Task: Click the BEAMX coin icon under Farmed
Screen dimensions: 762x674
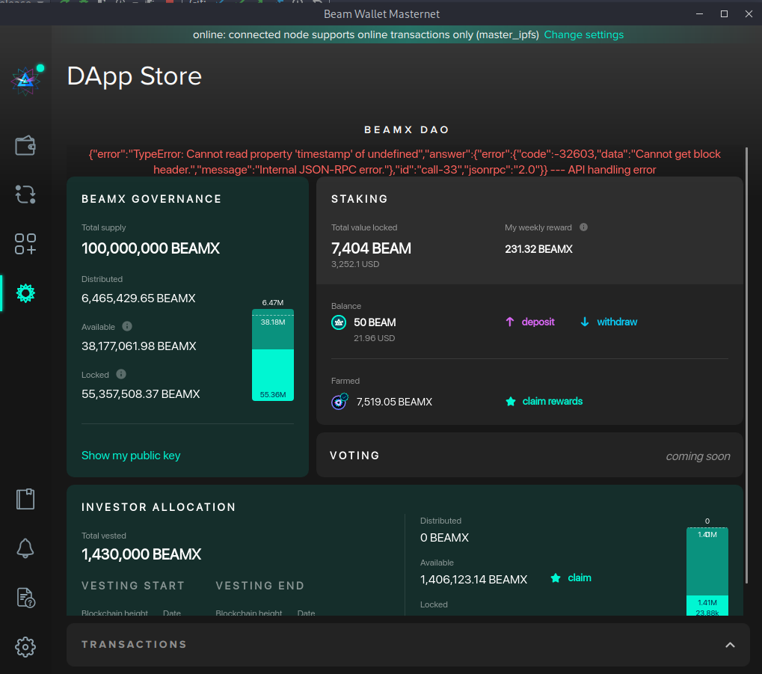Action: (339, 401)
